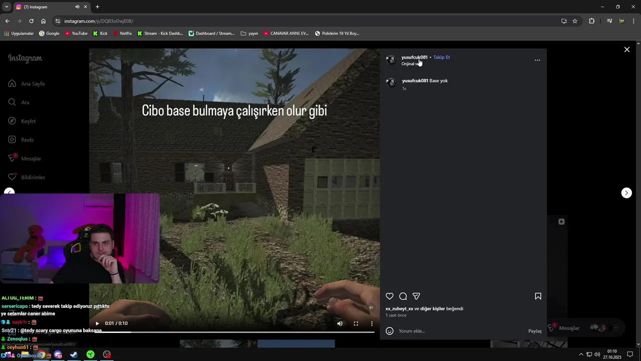
Task: Open yusufcuk081 avatar in post header
Action: click(391, 60)
